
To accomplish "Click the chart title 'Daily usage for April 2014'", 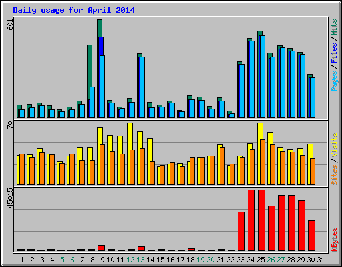I will point(73,10).
